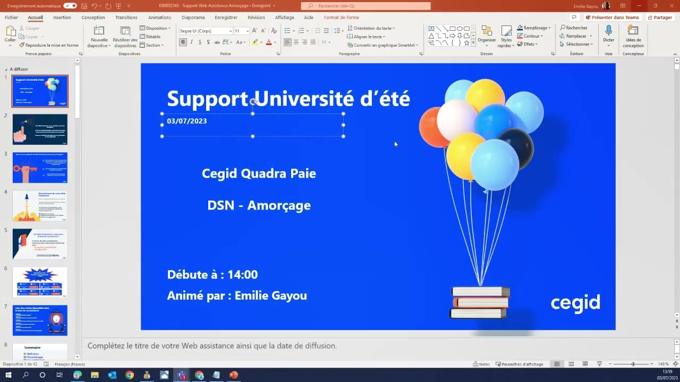Viewport: 680px width, 382px height.
Task: Open Réutiliser des diapositives
Action: [125, 37]
